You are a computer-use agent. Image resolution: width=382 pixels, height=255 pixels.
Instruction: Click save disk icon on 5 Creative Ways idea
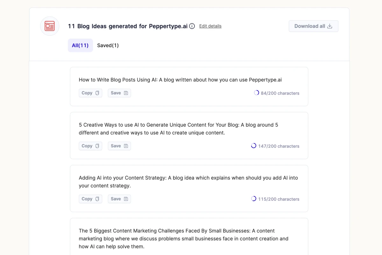coord(126,146)
